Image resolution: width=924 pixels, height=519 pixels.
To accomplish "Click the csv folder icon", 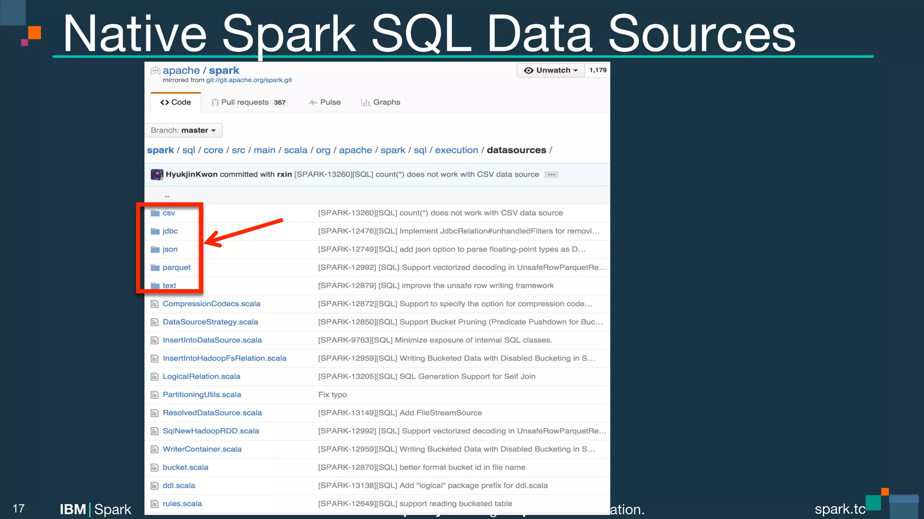I will click(x=155, y=213).
